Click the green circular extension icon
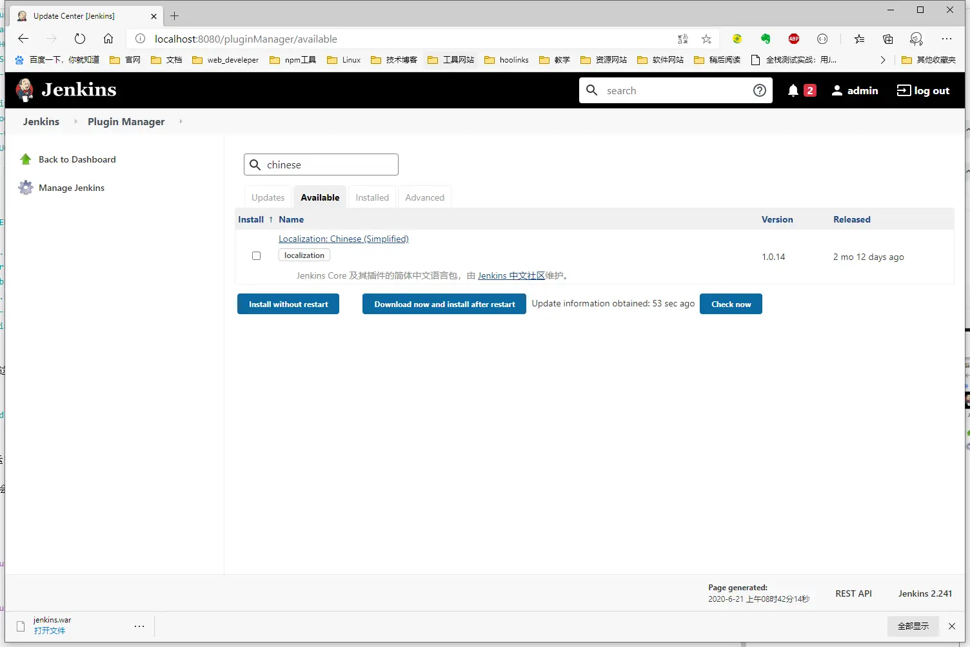This screenshot has height=647, width=970. (x=737, y=39)
